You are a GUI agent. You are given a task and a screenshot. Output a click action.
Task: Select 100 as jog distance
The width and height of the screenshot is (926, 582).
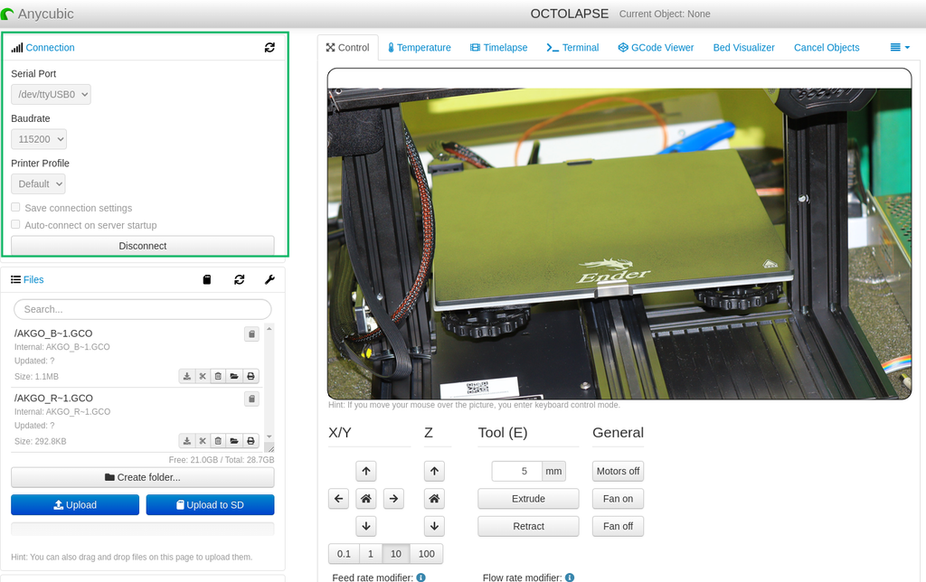(426, 553)
